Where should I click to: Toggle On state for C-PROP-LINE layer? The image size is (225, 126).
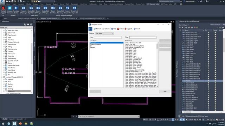(208, 51)
